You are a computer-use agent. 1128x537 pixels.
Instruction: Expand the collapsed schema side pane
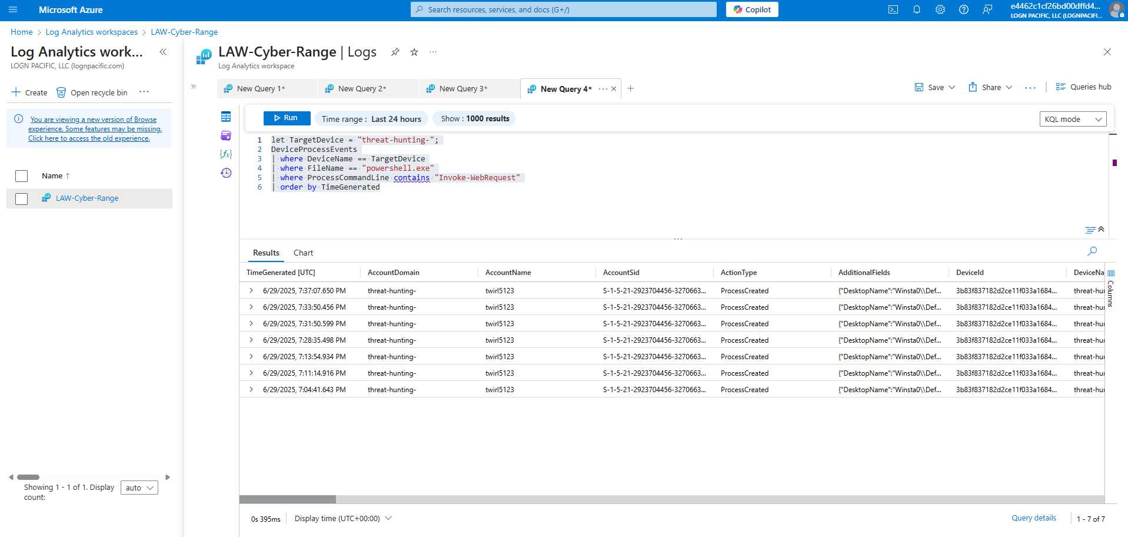(x=194, y=87)
